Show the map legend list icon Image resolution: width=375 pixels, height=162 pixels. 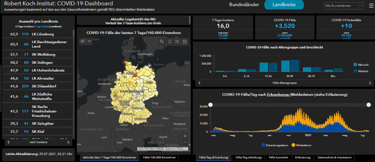(x=177, y=42)
